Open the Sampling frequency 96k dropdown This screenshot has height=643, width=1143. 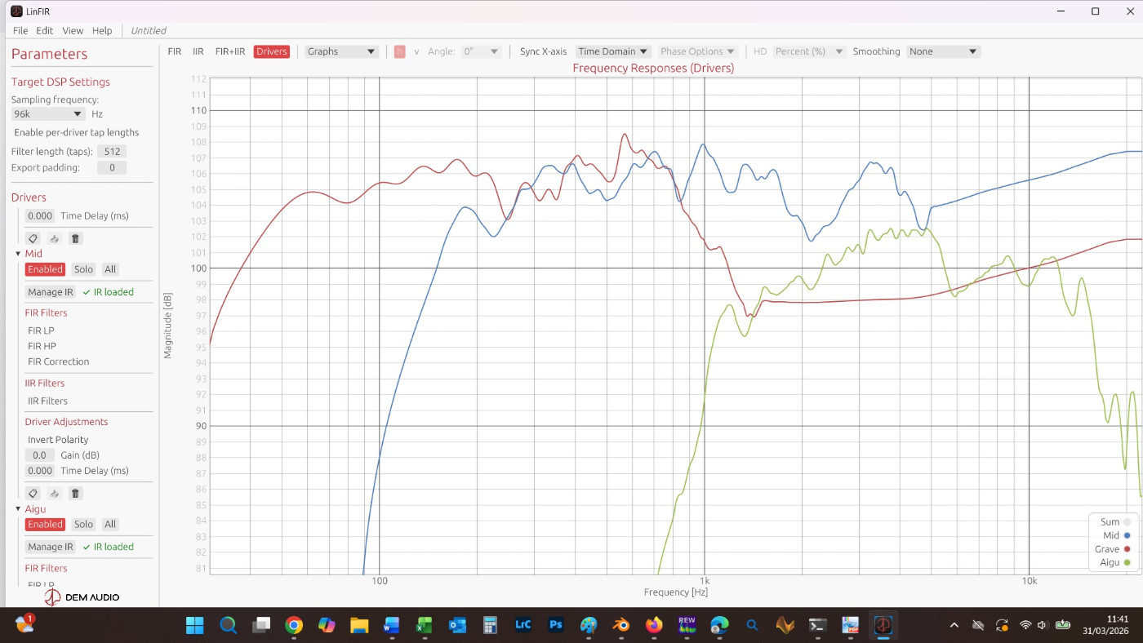[x=48, y=114]
